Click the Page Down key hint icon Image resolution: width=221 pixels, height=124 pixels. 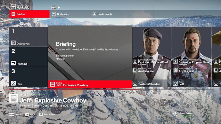(54, 7)
